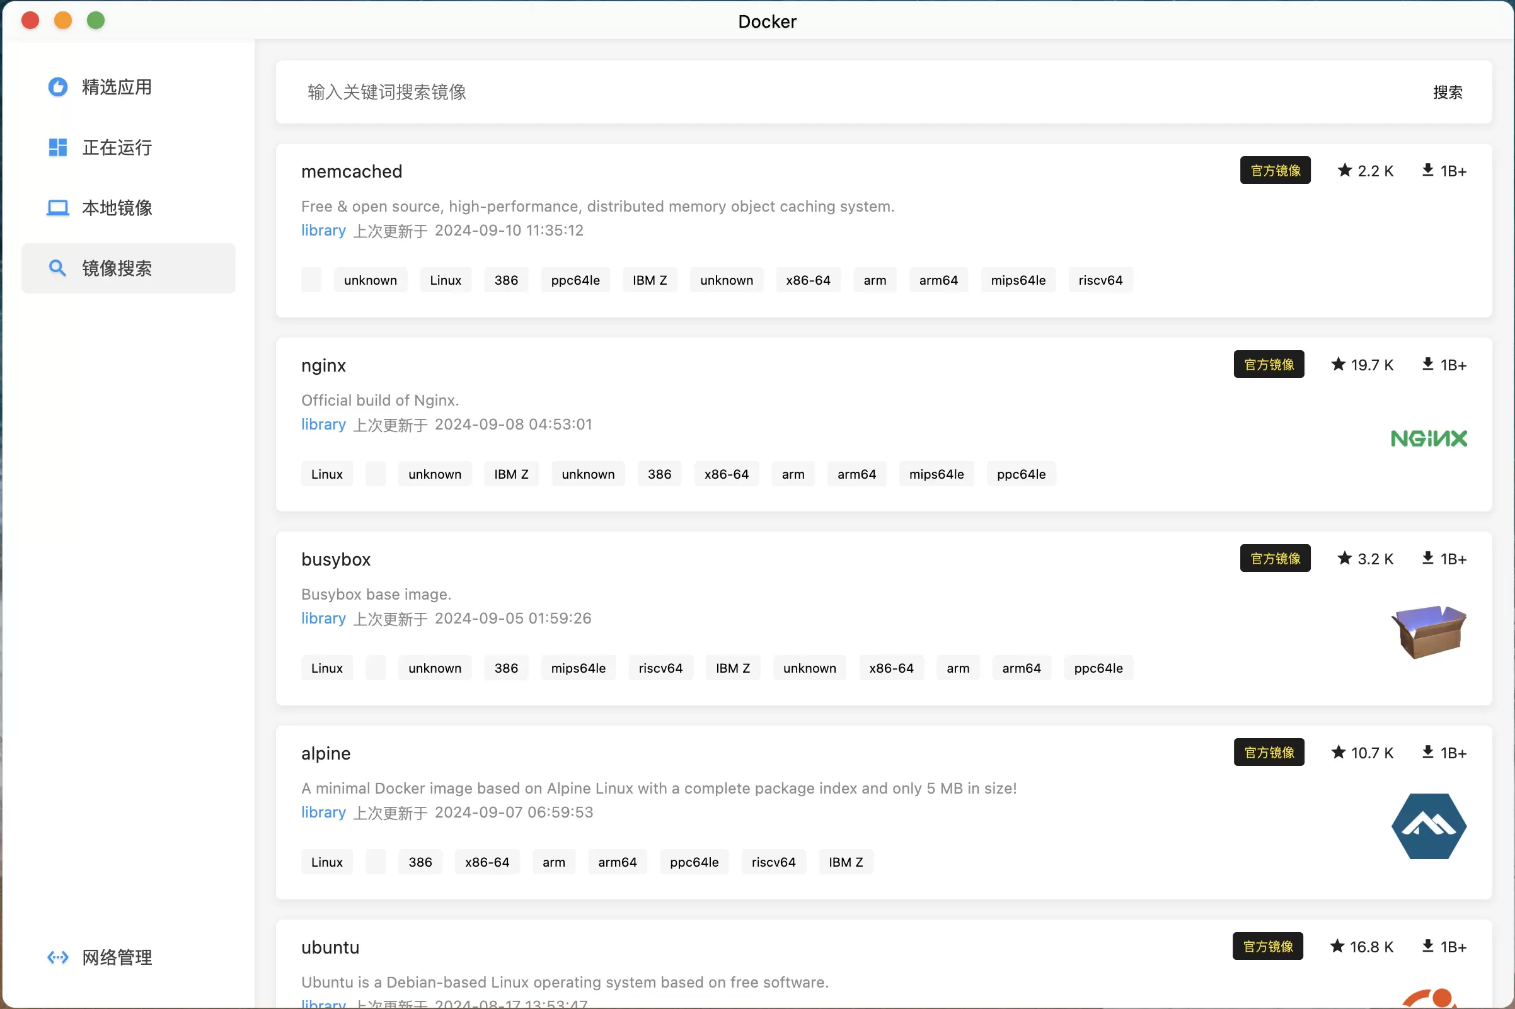The image size is (1515, 1009).
Task: Click the star icon on nginx card
Action: 1338,364
